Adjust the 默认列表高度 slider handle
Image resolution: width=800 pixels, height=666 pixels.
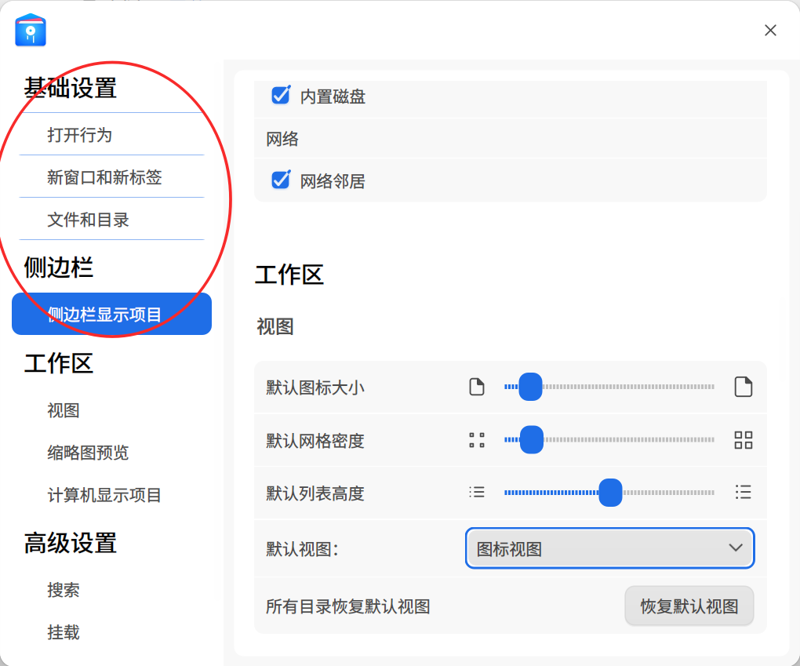coord(610,493)
